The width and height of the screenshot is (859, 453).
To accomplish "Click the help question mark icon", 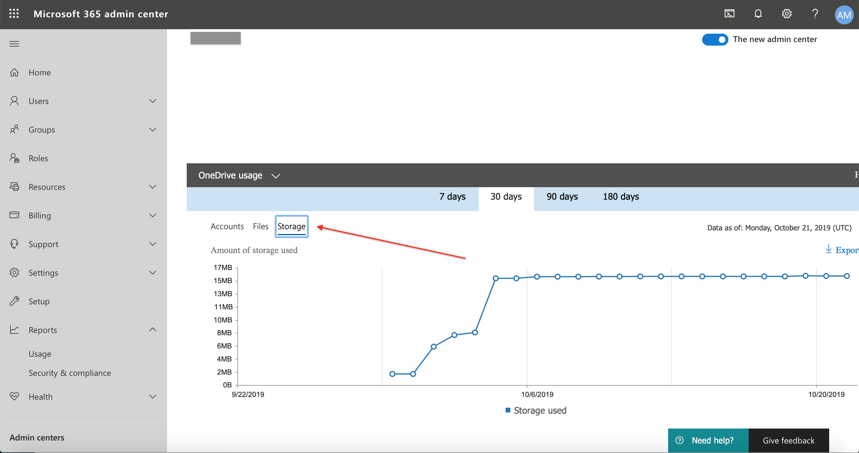I will coord(815,14).
